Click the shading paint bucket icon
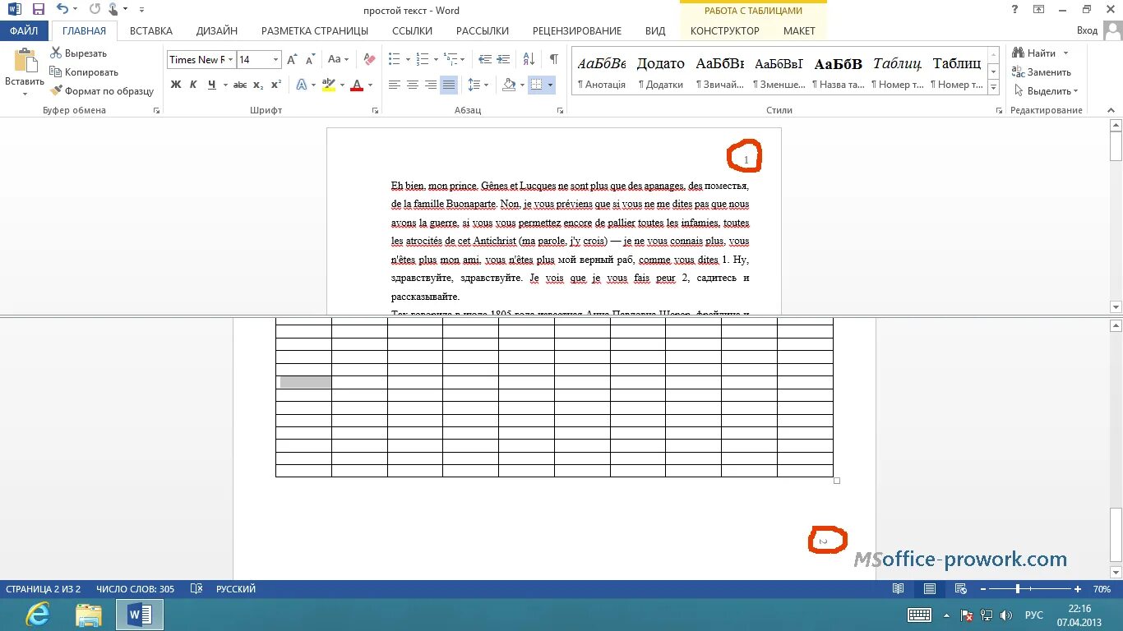Viewport: 1123px width, 631px height. point(509,85)
